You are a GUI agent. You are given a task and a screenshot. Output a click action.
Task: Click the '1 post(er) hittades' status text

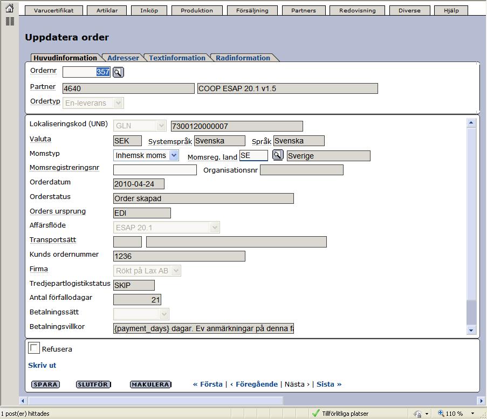click(x=25, y=414)
